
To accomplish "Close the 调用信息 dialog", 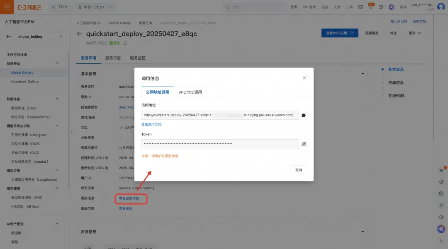I will coord(304,78).
